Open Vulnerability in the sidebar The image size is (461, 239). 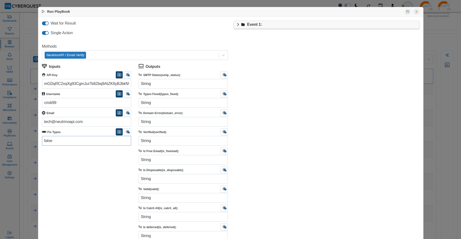click(9, 120)
